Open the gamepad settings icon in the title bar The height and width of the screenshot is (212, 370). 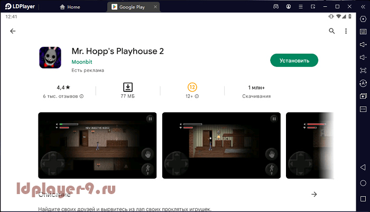click(276, 7)
